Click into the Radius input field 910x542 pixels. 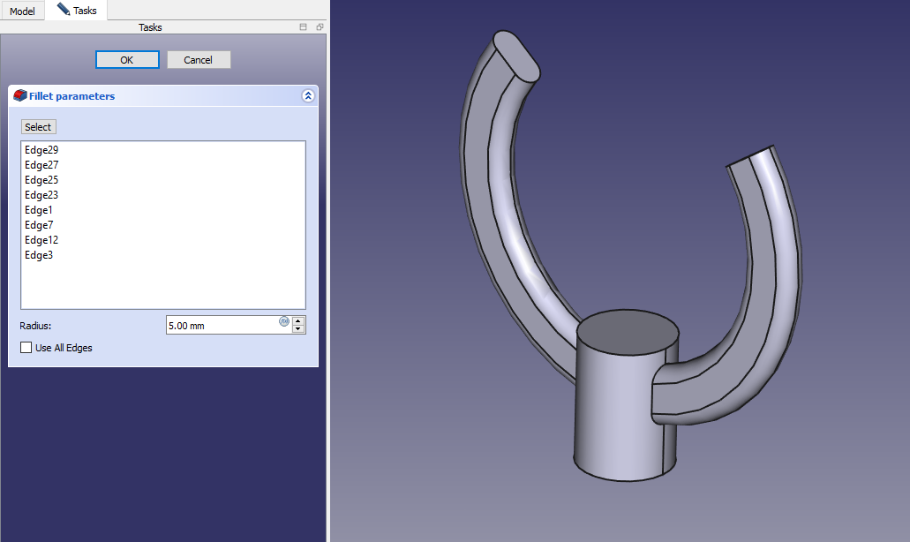pos(221,325)
